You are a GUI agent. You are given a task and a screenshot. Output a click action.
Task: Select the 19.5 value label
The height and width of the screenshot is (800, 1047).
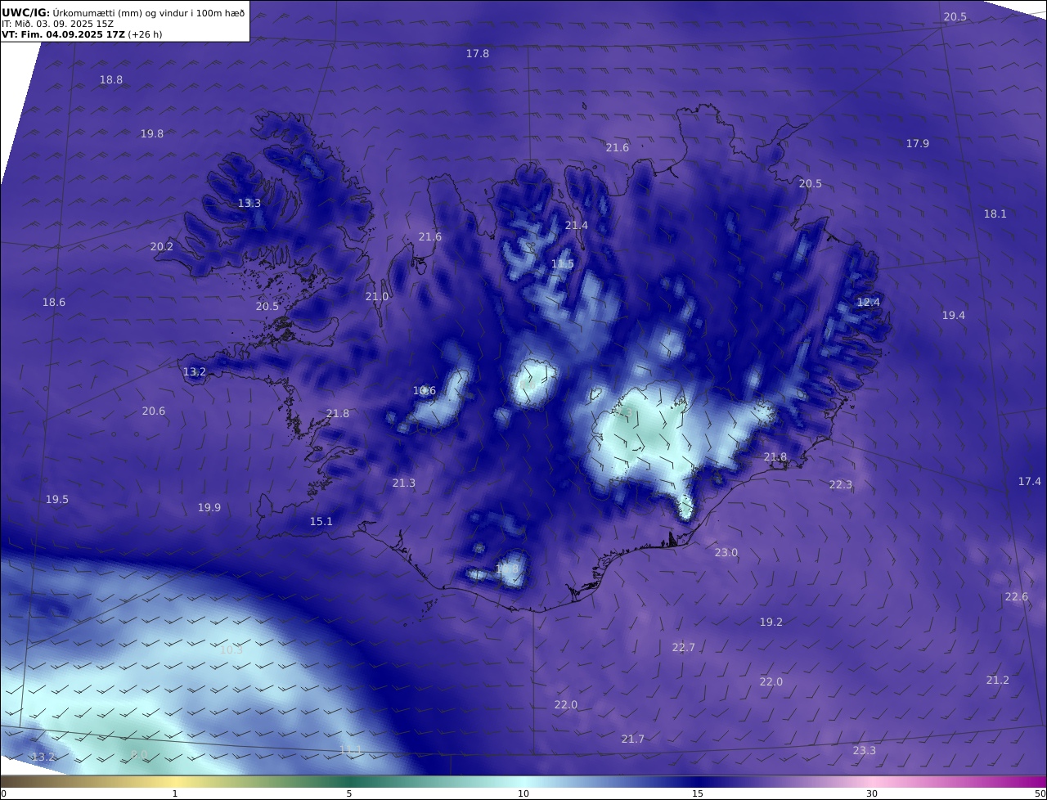(57, 500)
